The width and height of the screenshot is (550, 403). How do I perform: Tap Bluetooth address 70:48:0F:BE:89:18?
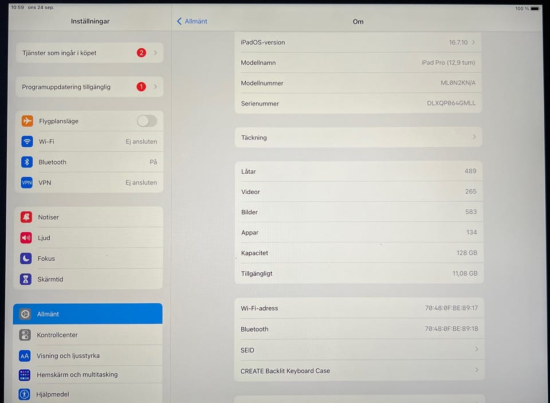451,328
